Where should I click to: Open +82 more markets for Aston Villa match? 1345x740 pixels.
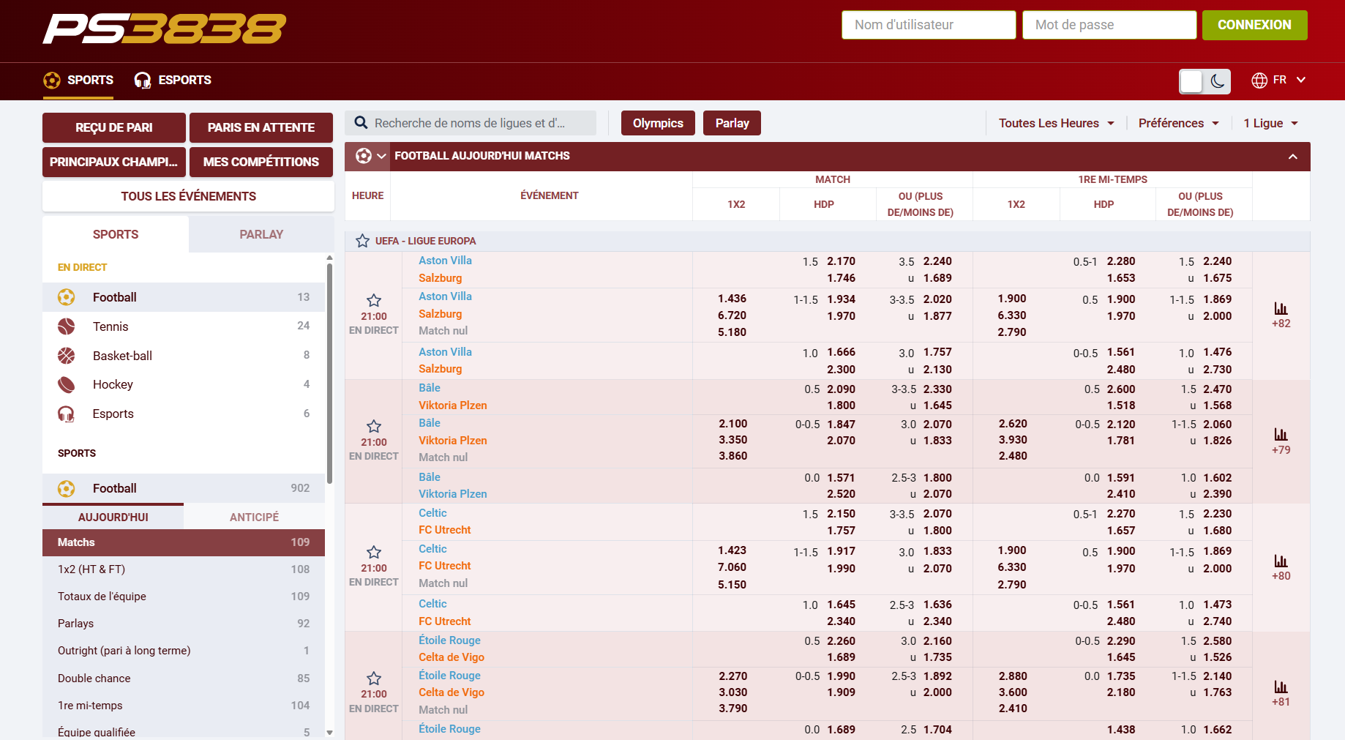[x=1281, y=315]
